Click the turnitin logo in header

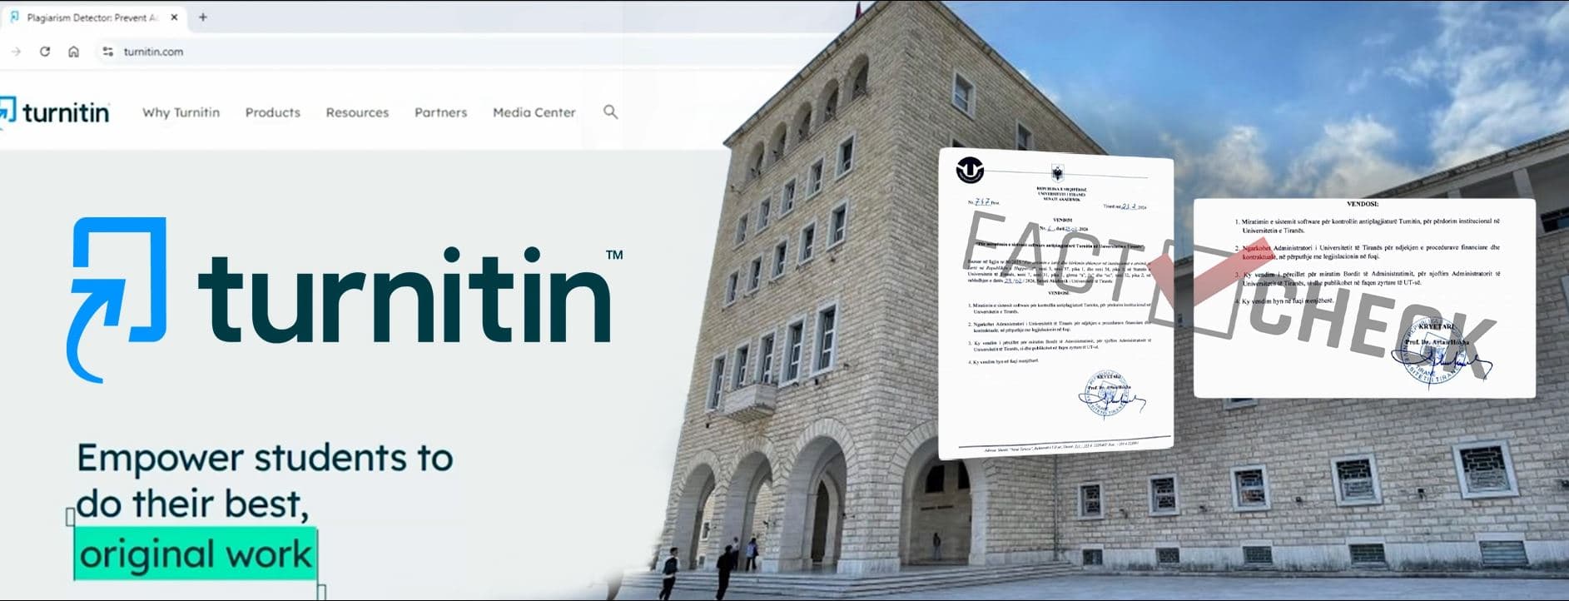pos(55,112)
